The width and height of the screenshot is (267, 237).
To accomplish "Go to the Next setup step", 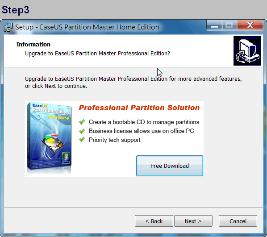I will (x=193, y=221).
